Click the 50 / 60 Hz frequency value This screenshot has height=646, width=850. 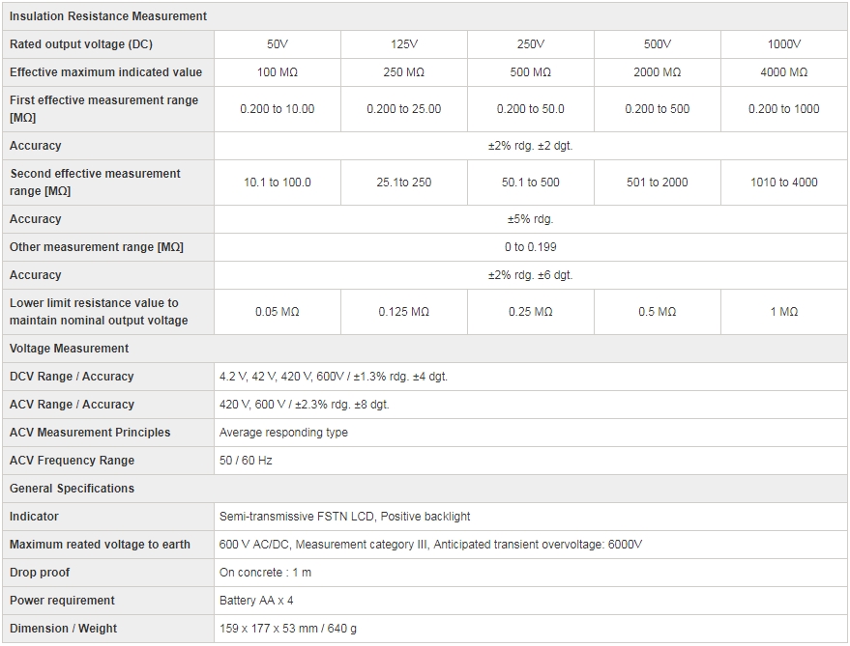click(246, 461)
